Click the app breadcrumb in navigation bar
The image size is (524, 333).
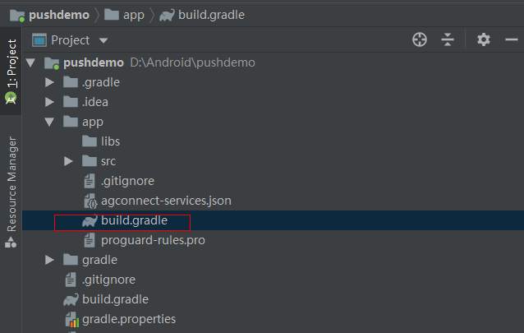(133, 15)
